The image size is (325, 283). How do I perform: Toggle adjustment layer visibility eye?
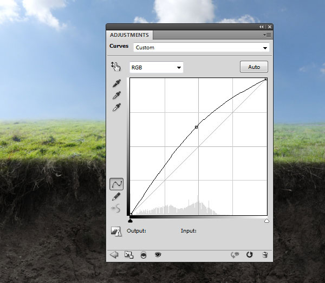[158, 254]
